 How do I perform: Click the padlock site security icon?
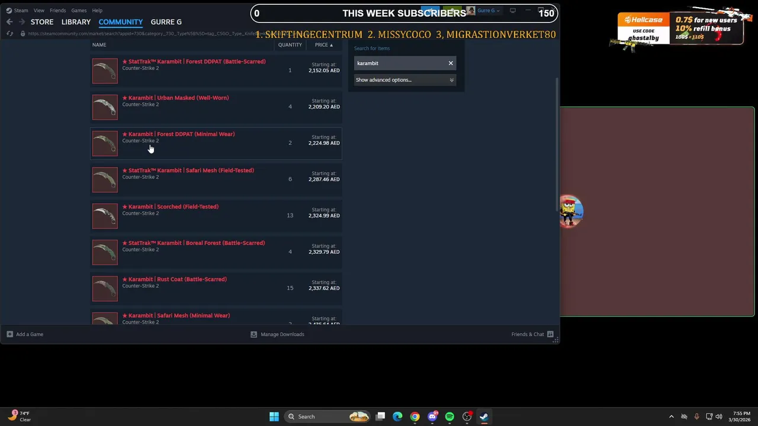click(23, 34)
